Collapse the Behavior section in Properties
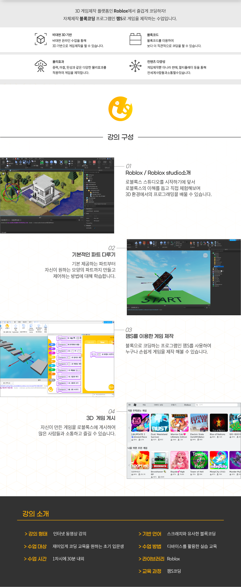Viewport: 241px width, 587px height. tap(85, 226)
